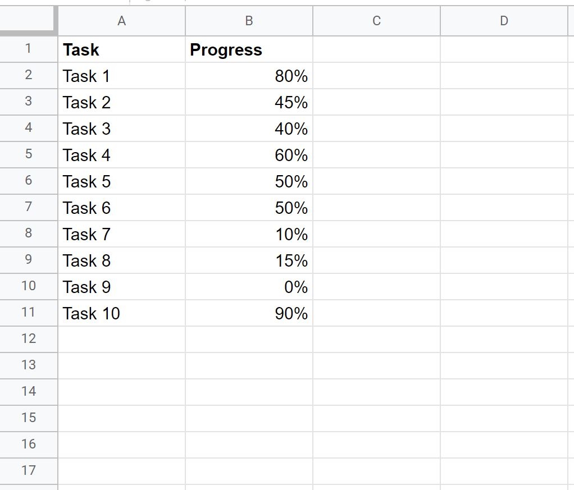This screenshot has width=574, height=490.
Task: Click the Task 10 cell
Action: (121, 314)
